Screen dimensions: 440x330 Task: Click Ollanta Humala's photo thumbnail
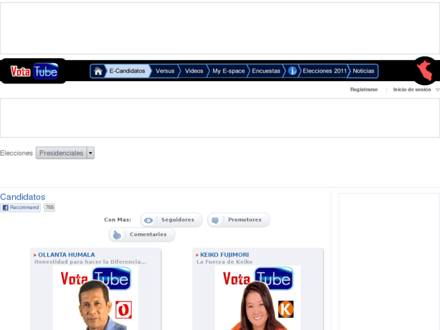coord(95,298)
